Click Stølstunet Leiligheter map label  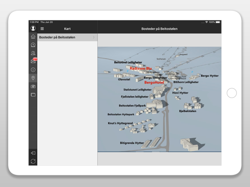coord(137,90)
